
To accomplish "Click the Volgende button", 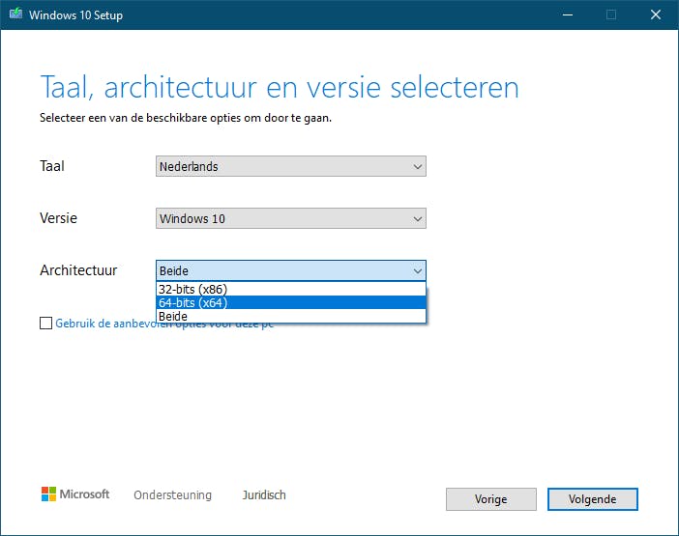I will point(593,499).
